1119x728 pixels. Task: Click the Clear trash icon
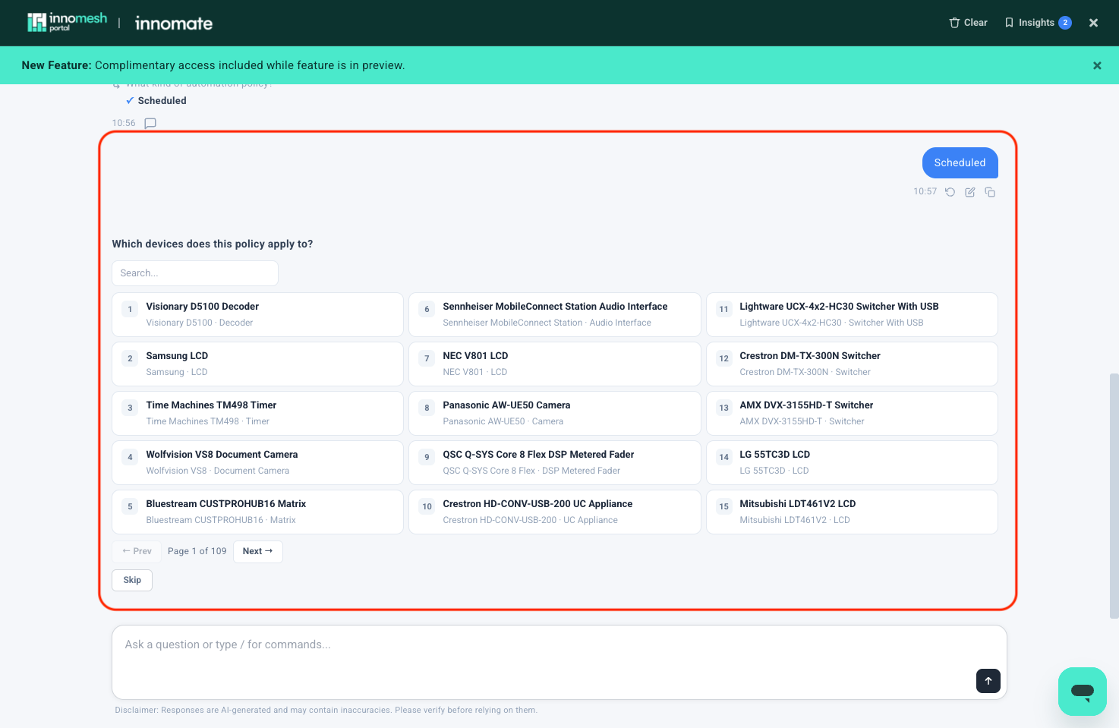click(954, 23)
